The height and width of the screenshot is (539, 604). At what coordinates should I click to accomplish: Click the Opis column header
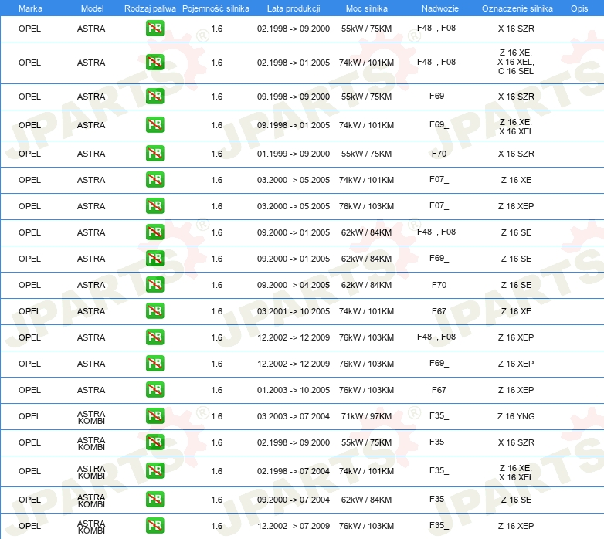[579, 8]
